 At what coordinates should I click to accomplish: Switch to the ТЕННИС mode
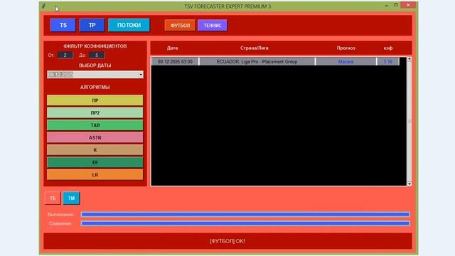[213, 26]
